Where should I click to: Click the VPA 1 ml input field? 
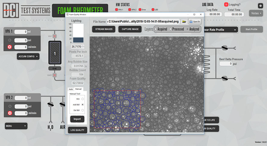tap(21, 32)
